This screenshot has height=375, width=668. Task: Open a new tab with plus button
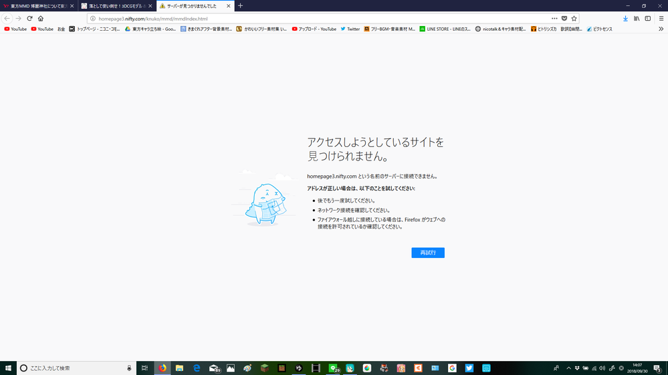click(x=241, y=6)
